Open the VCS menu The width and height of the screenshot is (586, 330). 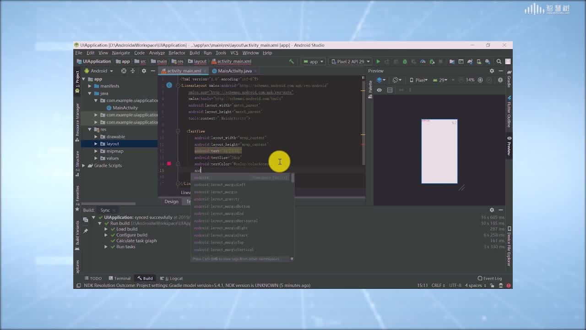[x=234, y=53]
